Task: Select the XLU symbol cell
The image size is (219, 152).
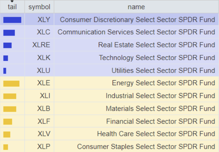Action: [x=43, y=71]
